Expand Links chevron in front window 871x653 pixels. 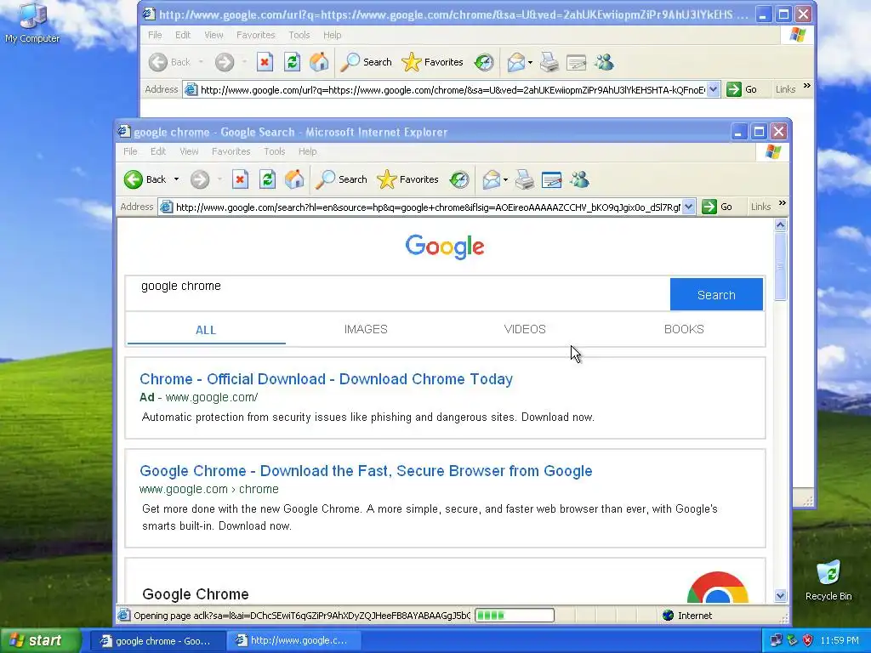tap(783, 203)
